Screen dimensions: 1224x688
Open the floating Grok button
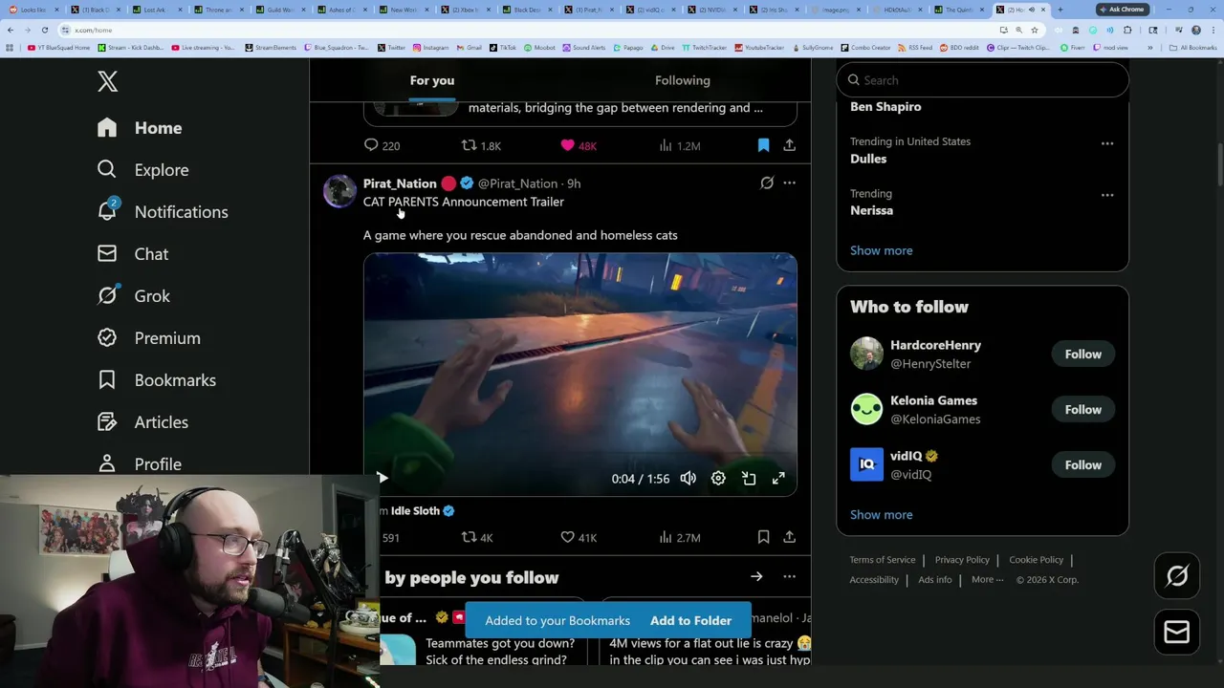pyautogui.click(x=1177, y=576)
